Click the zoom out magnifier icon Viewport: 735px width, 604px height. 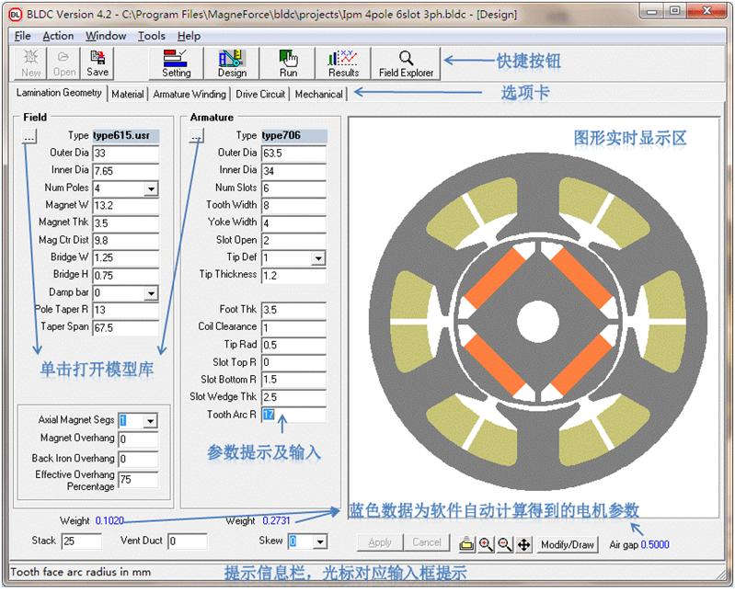504,544
